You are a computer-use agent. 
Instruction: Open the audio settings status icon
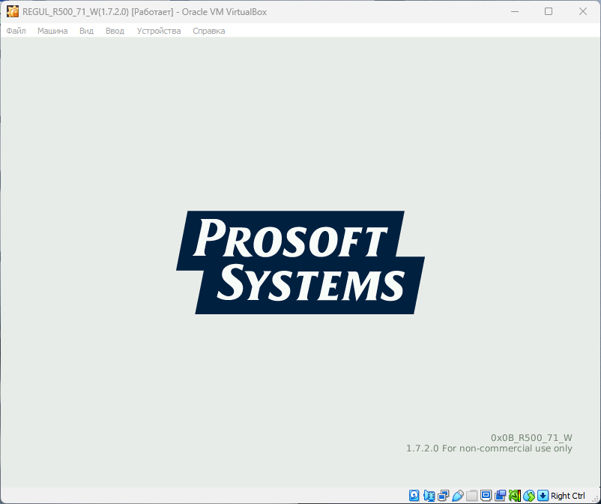coord(429,496)
